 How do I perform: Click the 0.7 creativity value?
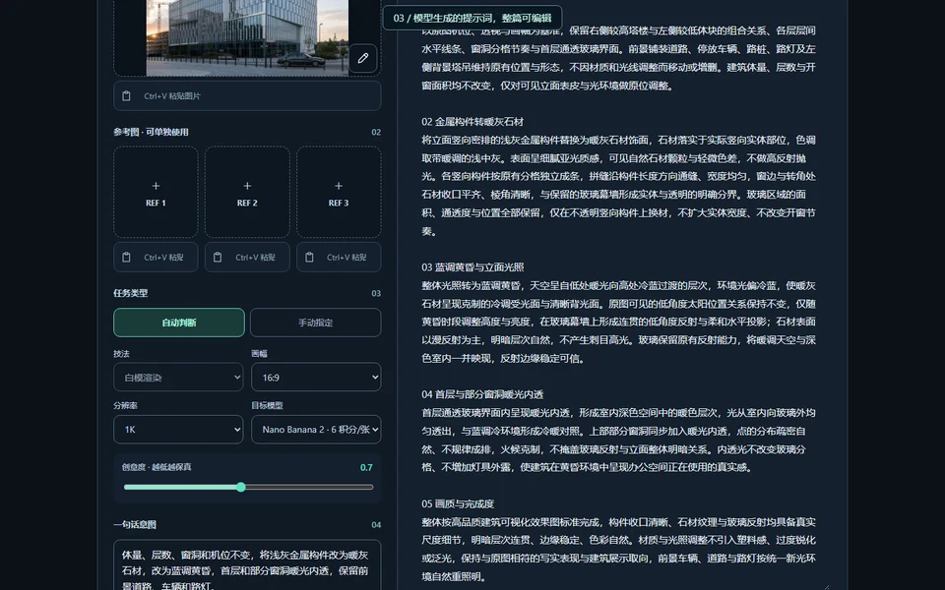[366, 468]
